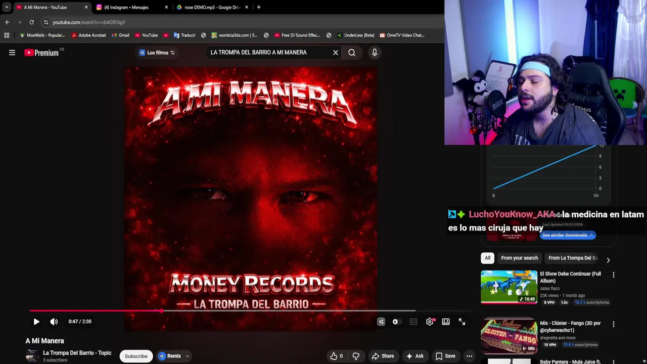Open MoeWalls bookmark
Viewport: 647px width, 364px height.
(42, 35)
